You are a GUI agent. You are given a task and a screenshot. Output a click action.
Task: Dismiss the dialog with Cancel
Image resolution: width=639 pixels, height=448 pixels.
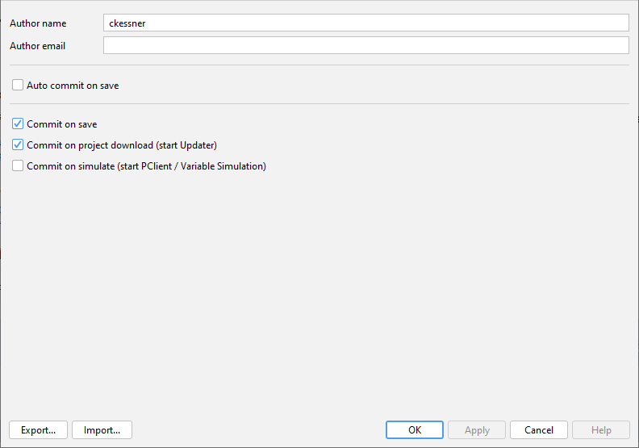pyautogui.click(x=538, y=430)
